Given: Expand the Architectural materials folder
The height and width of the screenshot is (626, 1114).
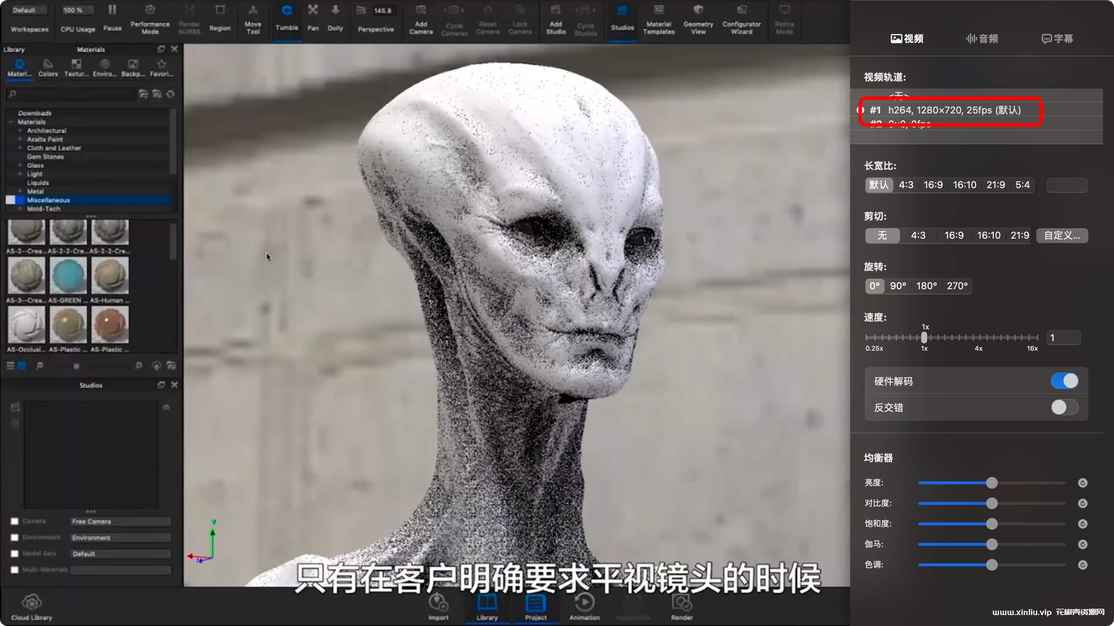Looking at the screenshot, I should (x=20, y=130).
